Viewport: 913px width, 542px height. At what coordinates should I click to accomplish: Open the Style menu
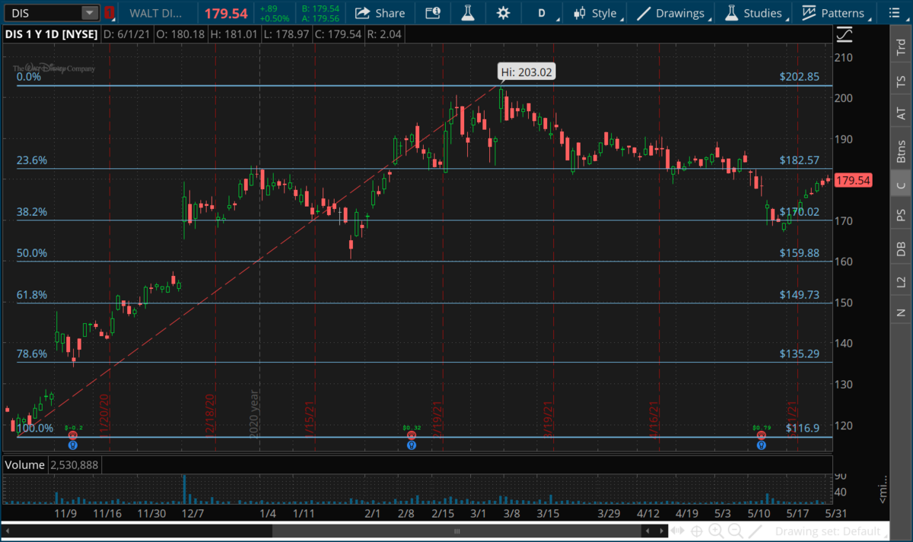596,13
